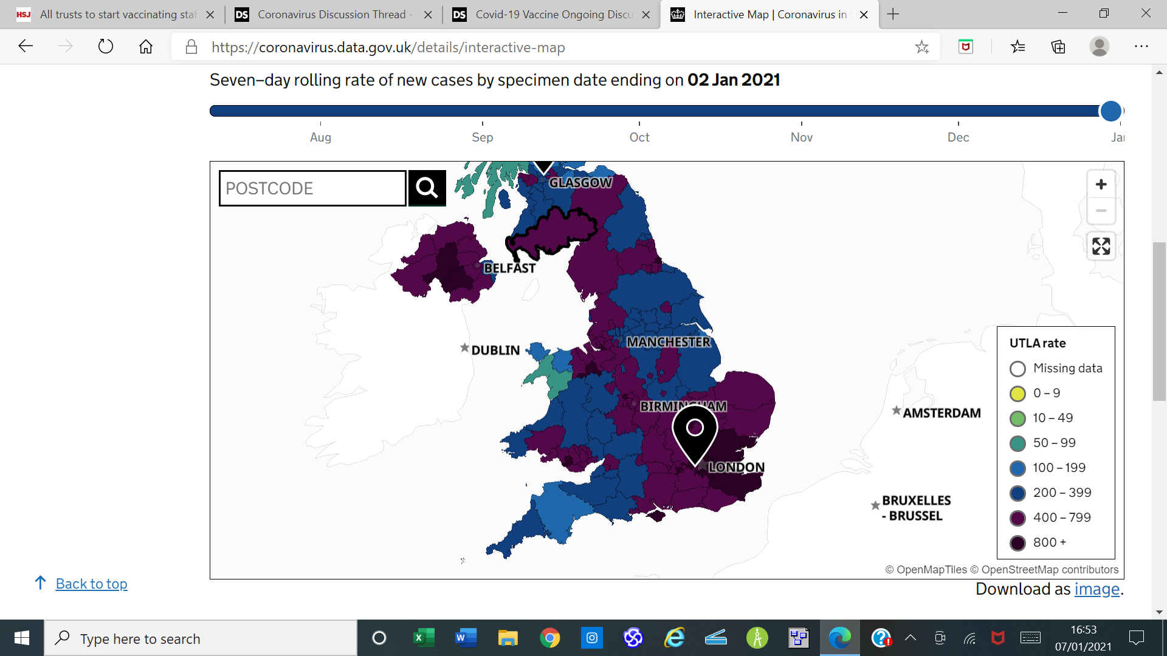Image resolution: width=1167 pixels, height=656 pixels.
Task: Switch to Coronavirus Discussion Thread tab
Action: click(x=331, y=14)
